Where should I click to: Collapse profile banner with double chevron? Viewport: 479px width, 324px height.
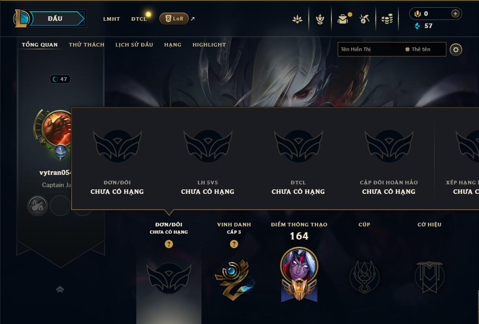click(60, 289)
